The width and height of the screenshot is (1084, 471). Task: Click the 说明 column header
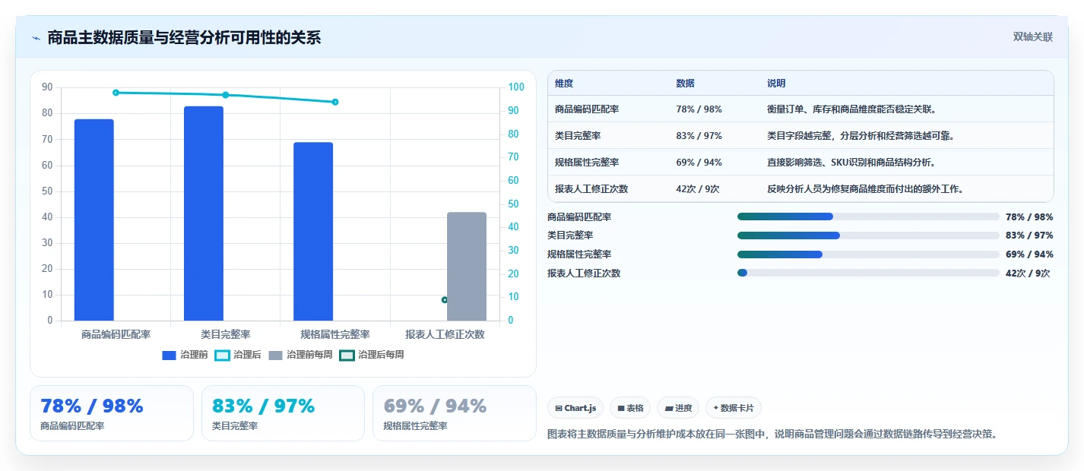(x=776, y=84)
